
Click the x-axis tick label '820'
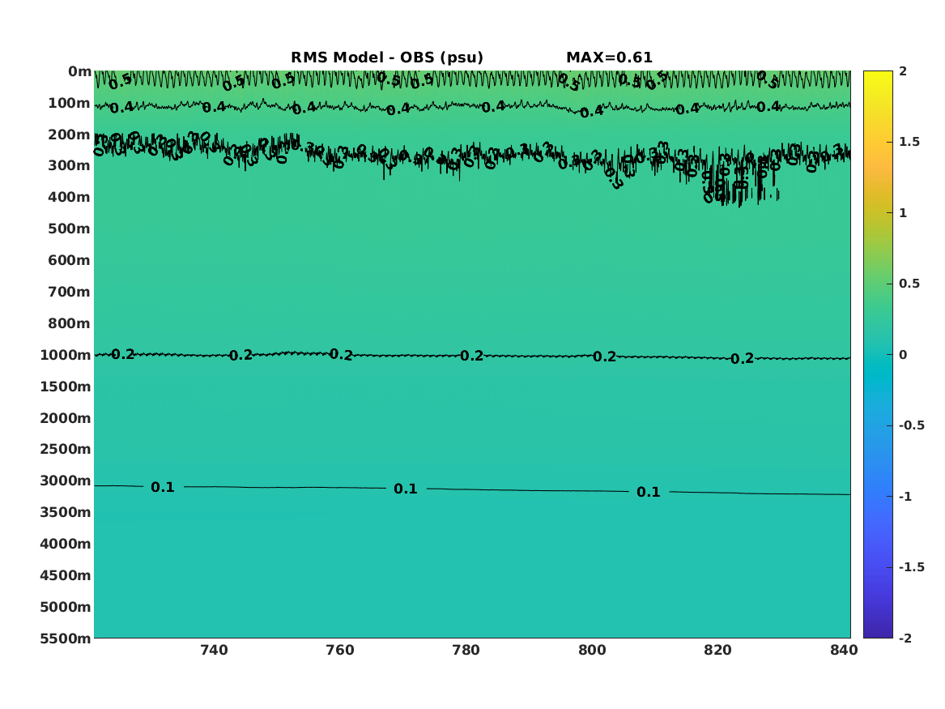(x=717, y=650)
